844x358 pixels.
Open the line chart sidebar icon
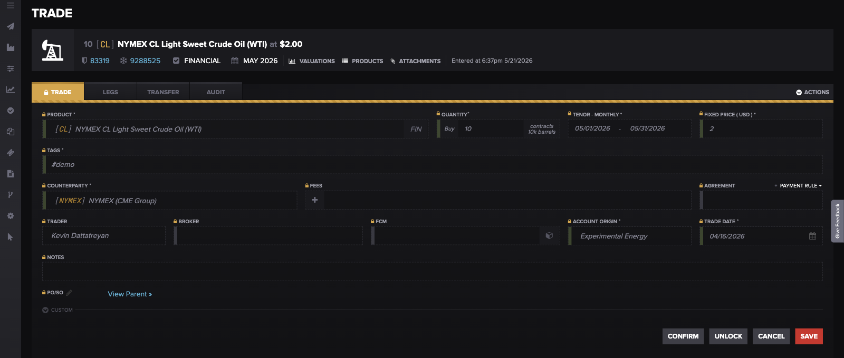click(x=10, y=89)
